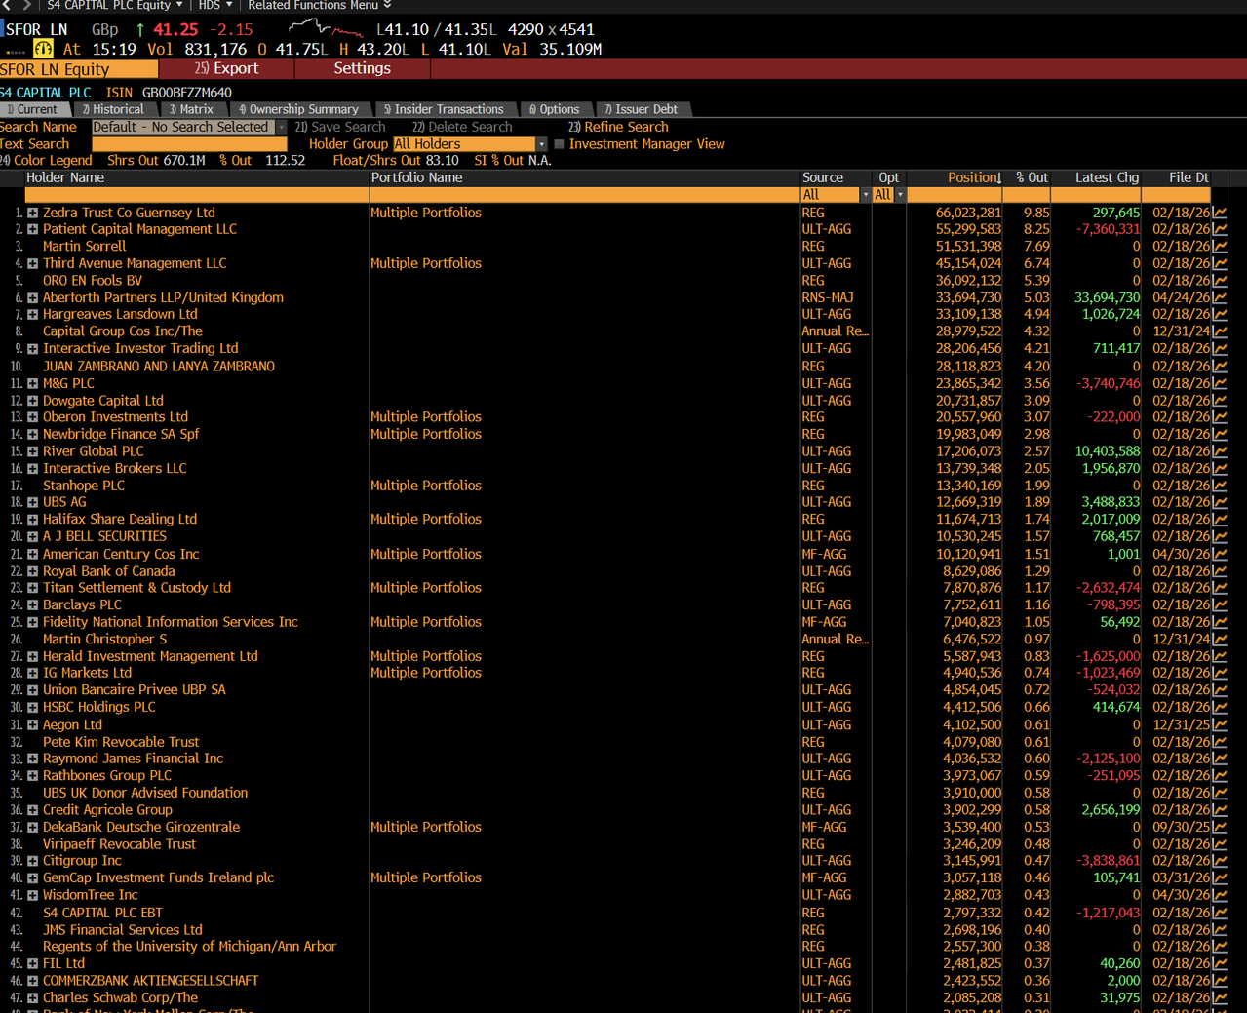Click Refine Search
This screenshot has height=1013, width=1247.
619,127
